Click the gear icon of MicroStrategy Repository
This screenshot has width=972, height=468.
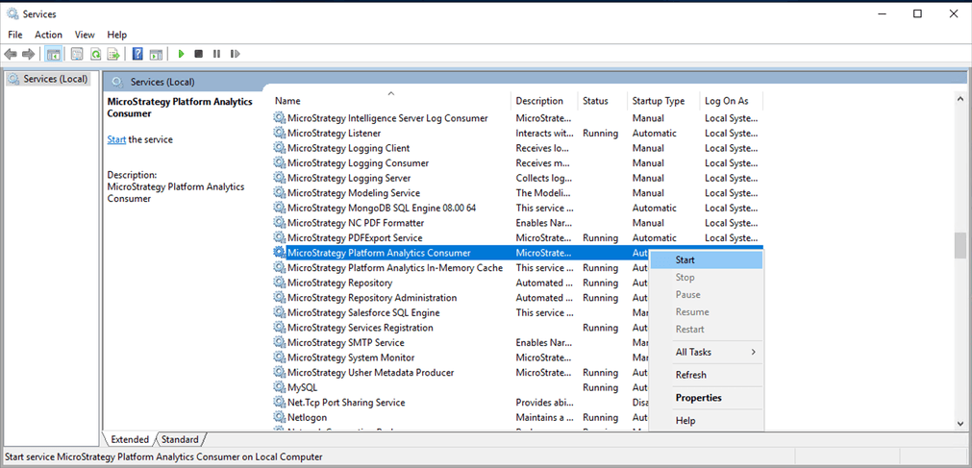[280, 283]
